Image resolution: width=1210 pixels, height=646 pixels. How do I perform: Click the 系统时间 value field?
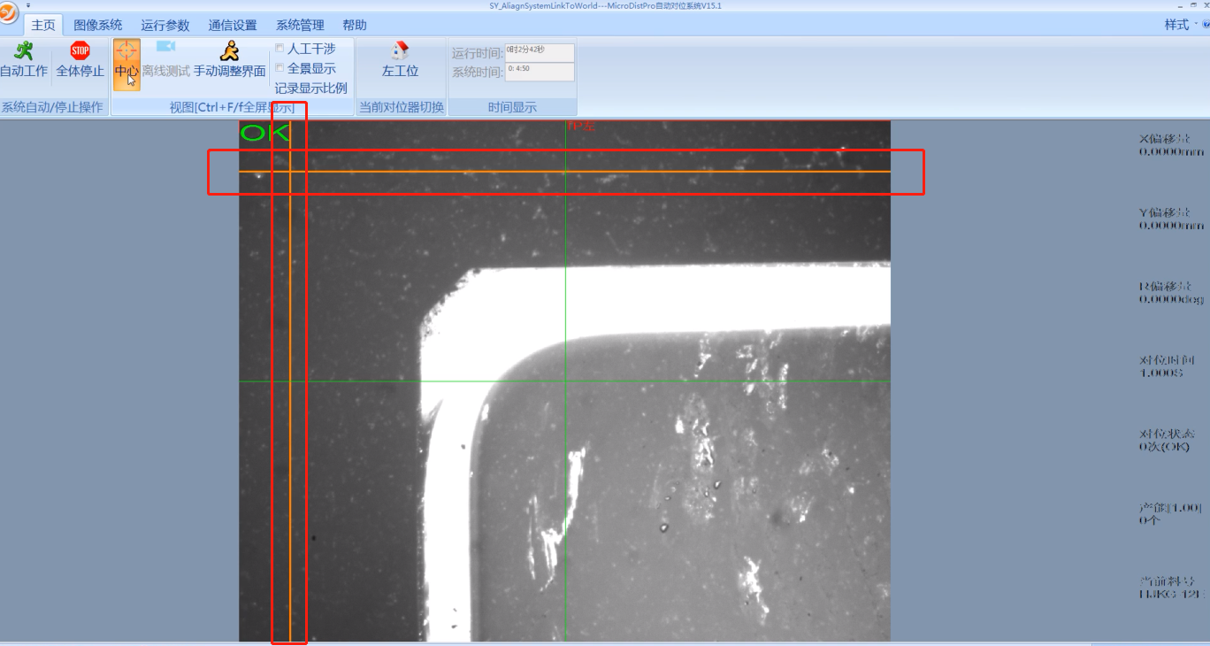540,72
